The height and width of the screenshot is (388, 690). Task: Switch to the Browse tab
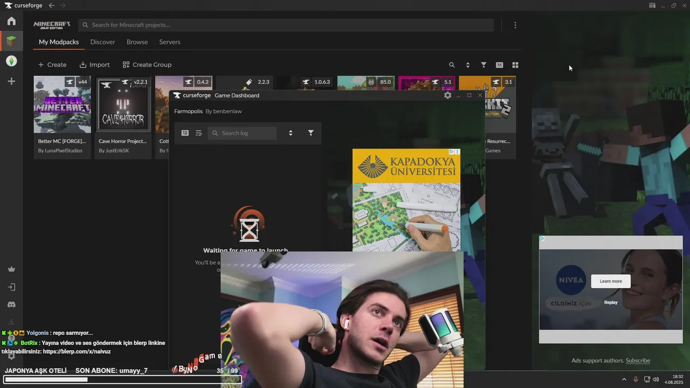137,42
